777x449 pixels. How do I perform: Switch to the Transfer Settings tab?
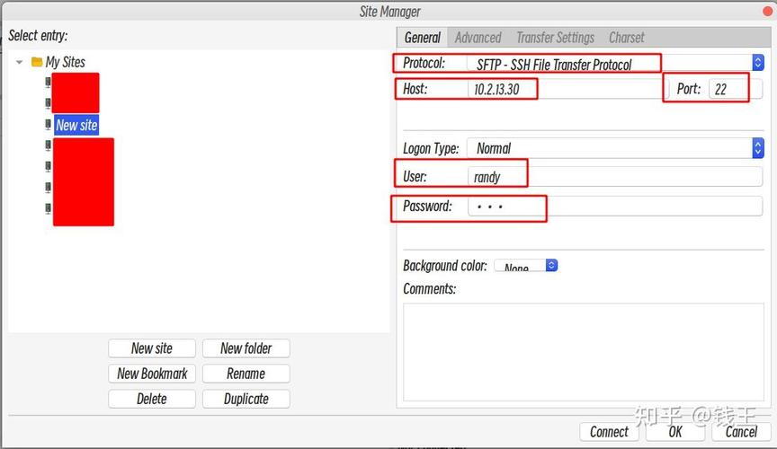[555, 38]
